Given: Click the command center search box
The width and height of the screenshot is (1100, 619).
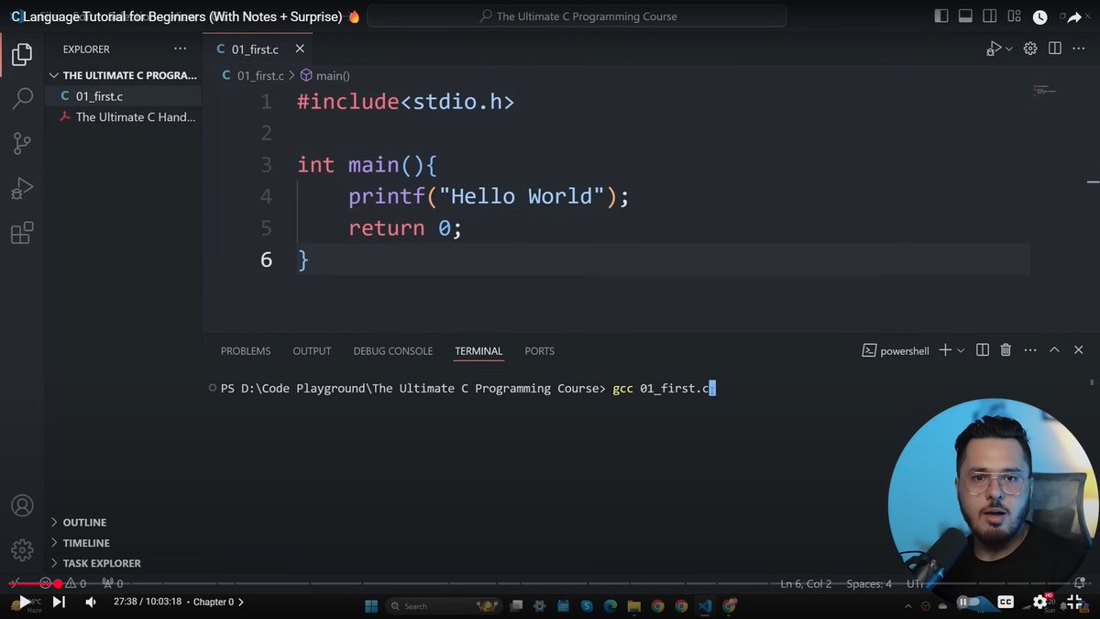Looking at the screenshot, I should (577, 17).
